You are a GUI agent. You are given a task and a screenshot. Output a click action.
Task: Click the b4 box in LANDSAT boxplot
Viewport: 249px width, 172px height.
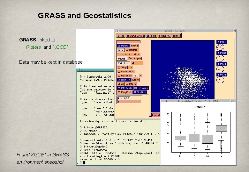[221, 129]
